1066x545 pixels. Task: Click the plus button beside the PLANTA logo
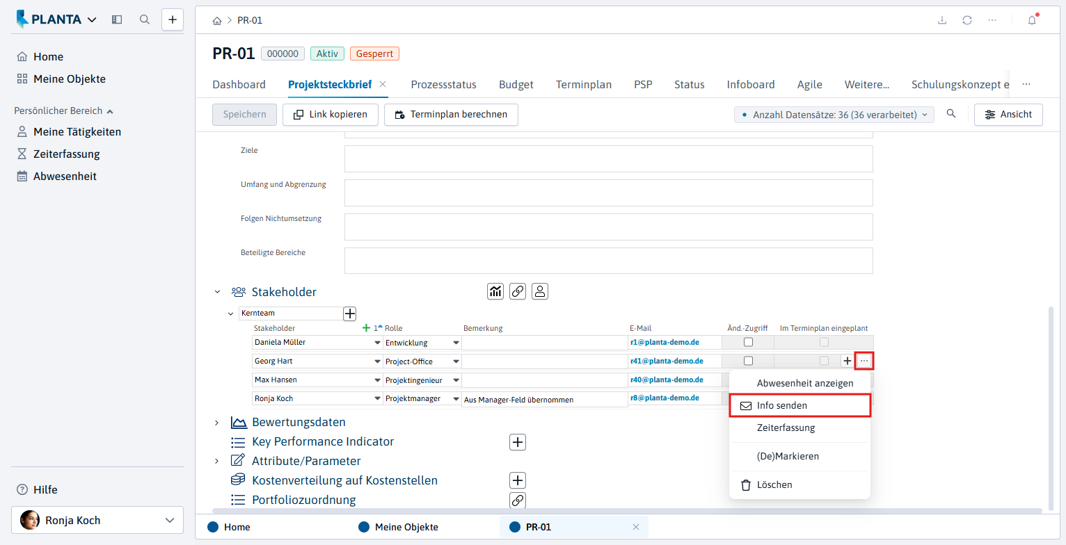pyautogui.click(x=173, y=19)
